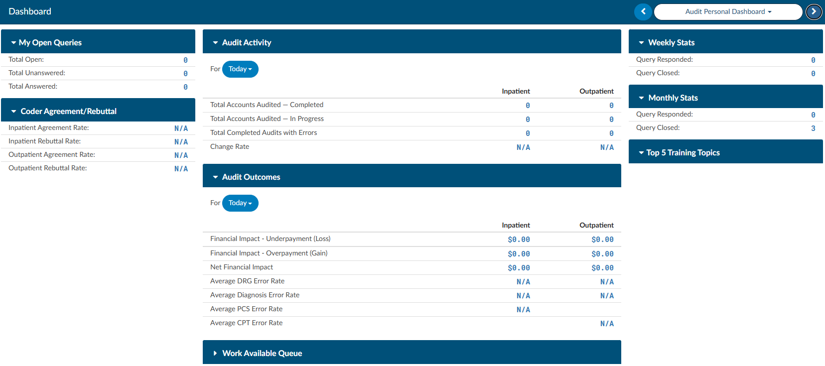Click Inpatient Net Financial Impact value
Viewport: 825px width, 366px height.
(x=519, y=267)
